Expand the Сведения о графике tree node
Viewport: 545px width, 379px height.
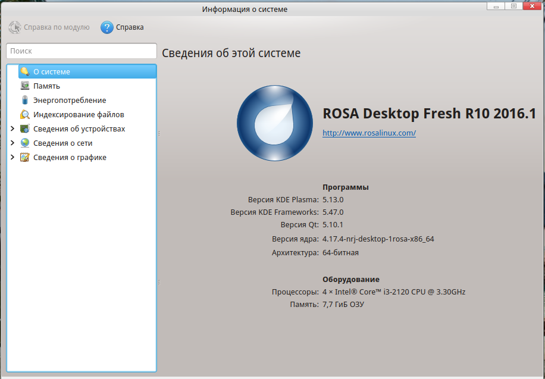coord(12,157)
